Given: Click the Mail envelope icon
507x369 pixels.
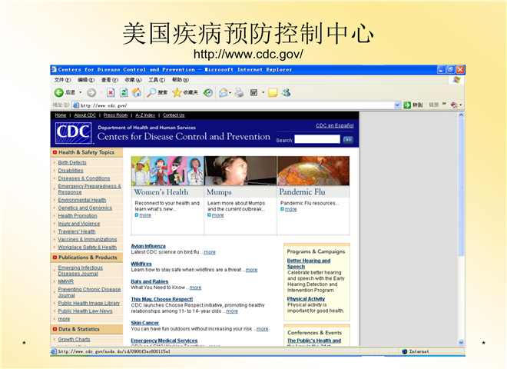Looking at the screenshot, I should [223, 93].
